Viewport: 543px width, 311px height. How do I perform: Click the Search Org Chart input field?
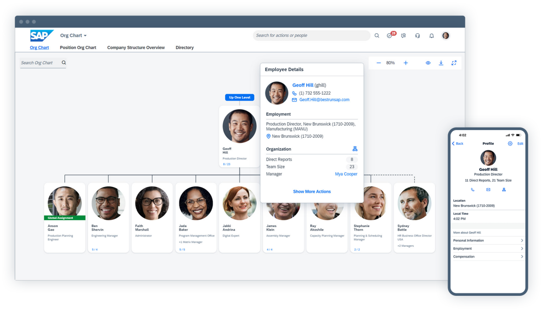coord(39,63)
